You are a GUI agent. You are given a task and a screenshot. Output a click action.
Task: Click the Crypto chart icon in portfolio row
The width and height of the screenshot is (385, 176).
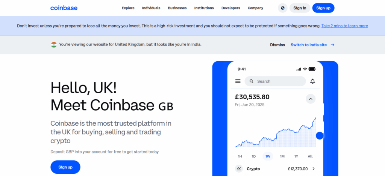(239, 168)
